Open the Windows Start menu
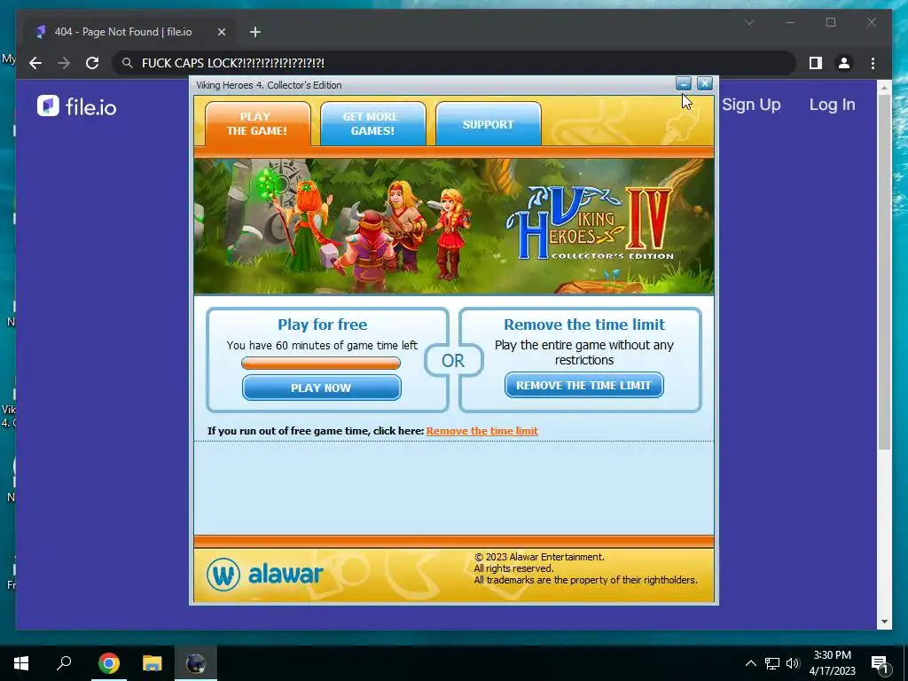Viewport: 908px width, 681px height. pyautogui.click(x=21, y=663)
